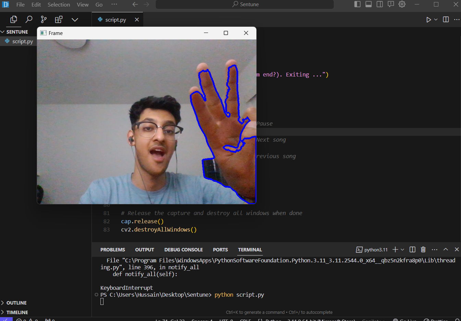Click the 'Release the capture' comment line
Screen dimensions: 461x321
coord(211,213)
